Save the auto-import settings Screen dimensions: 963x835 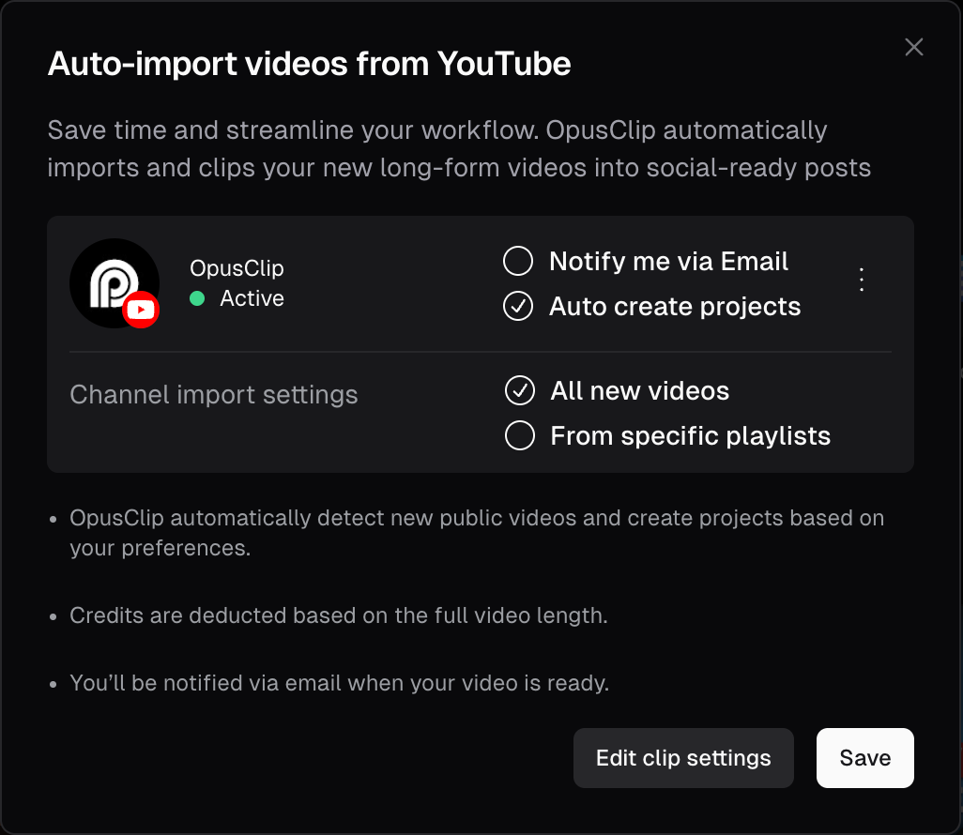[x=864, y=758]
